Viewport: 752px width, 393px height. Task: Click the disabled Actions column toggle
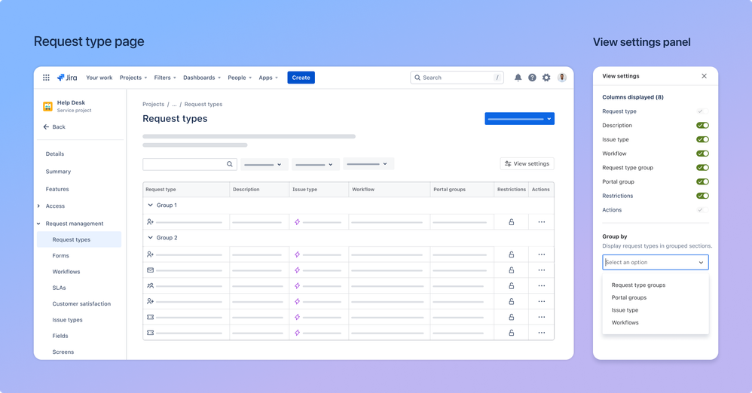(x=702, y=210)
